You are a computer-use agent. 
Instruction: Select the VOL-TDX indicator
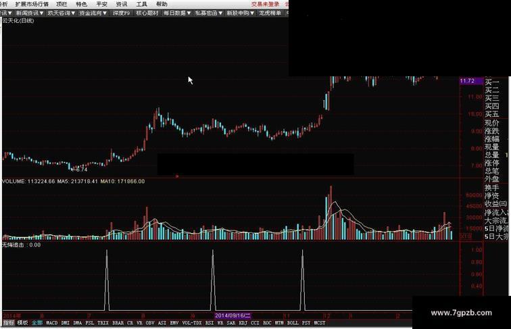pos(192,323)
